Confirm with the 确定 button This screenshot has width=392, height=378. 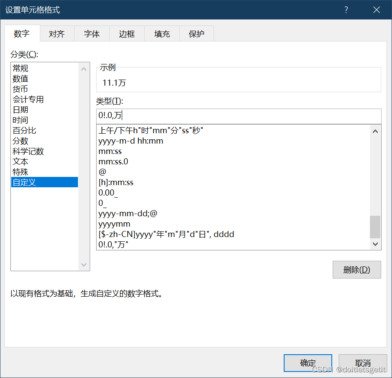click(x=308, y=363)
